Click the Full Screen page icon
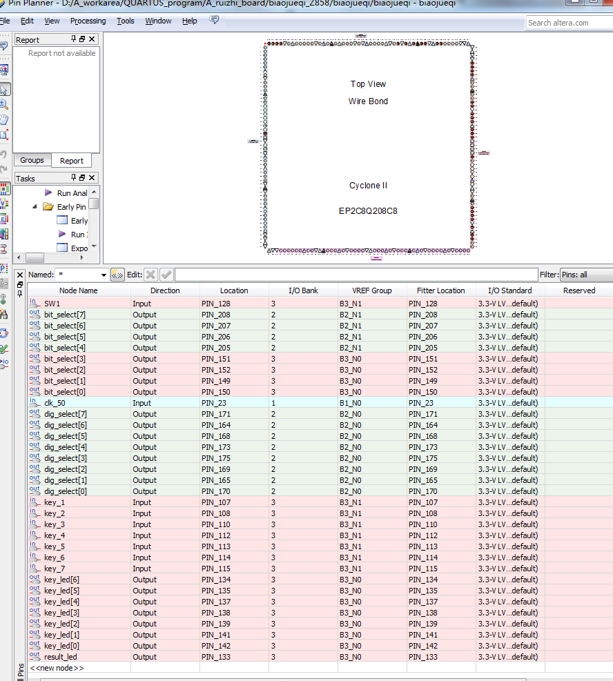 (4, 135)
